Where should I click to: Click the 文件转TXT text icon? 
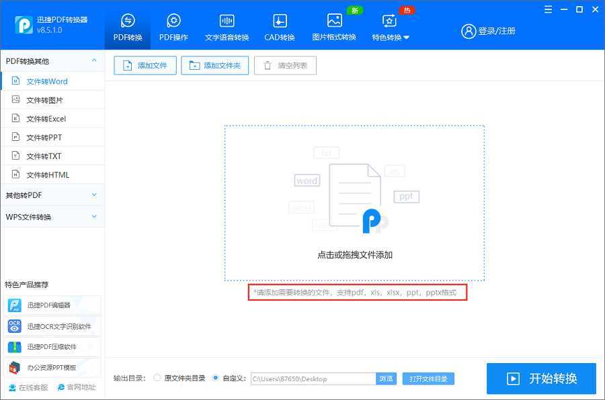pos(16,155)
